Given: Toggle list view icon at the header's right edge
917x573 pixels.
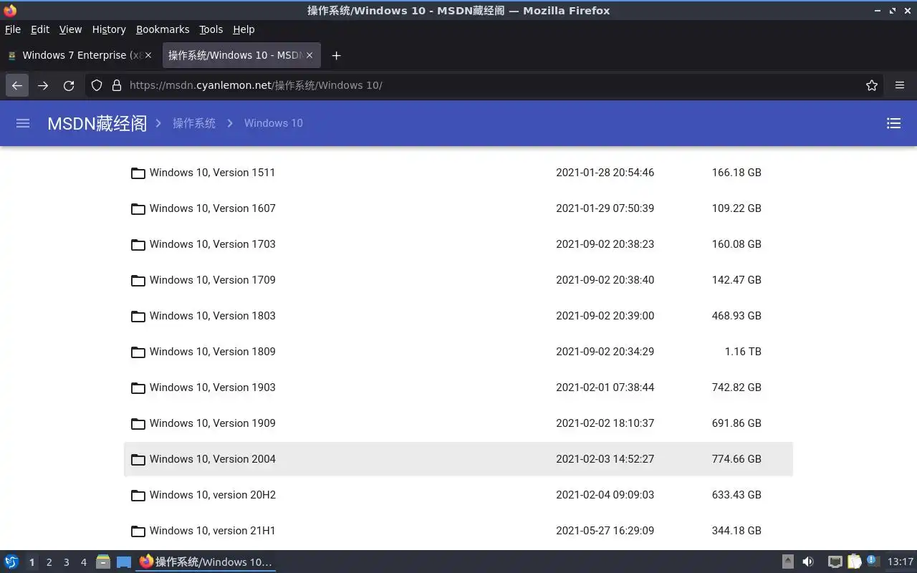Looking at the screenshot, I should [893, 123].
